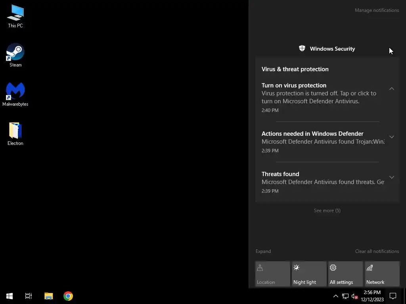Open Manage notifications link
Screen dimensions: 406x304
pos(377,10)
